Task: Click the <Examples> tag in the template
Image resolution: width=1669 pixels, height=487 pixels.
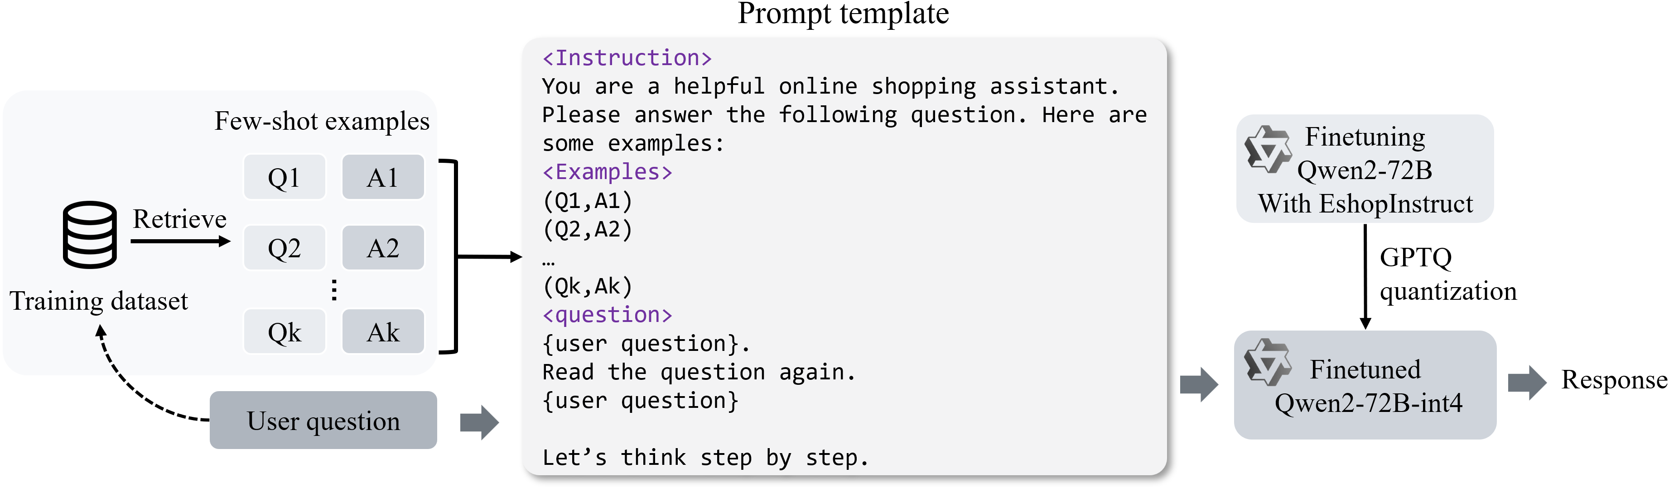Action: 607,172
